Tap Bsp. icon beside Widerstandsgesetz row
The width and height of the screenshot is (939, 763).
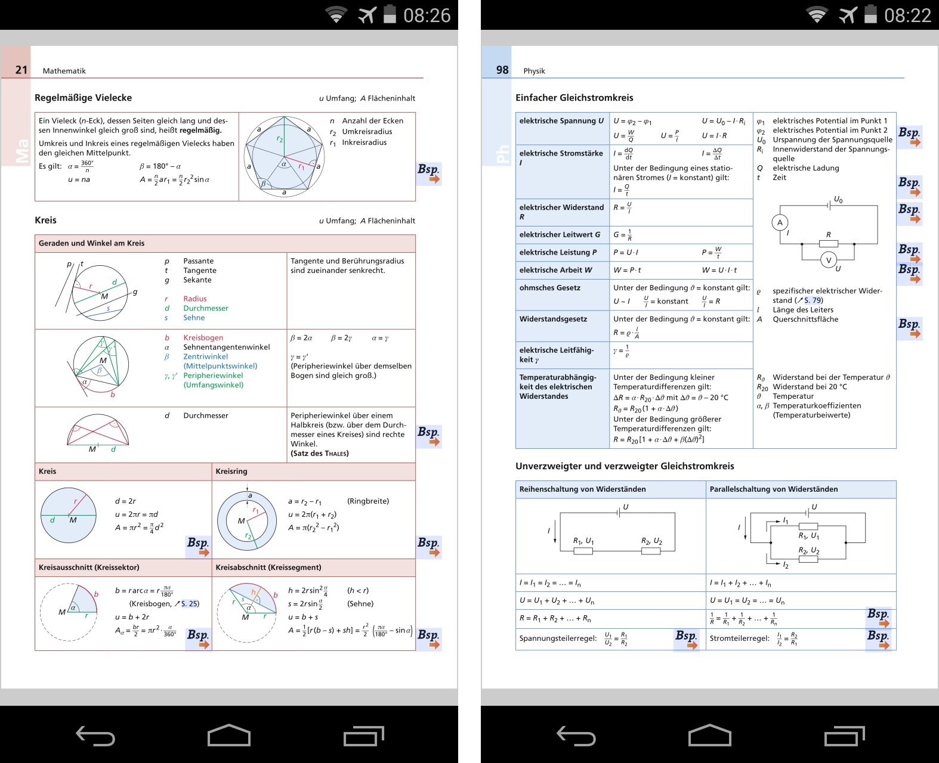pos(909,327)
